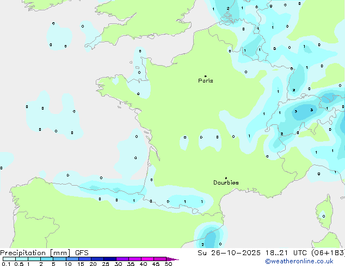This screenshot has height=266, width=345.
Task: Select purple swatch between 30 and 35
Action: [122, 259]
